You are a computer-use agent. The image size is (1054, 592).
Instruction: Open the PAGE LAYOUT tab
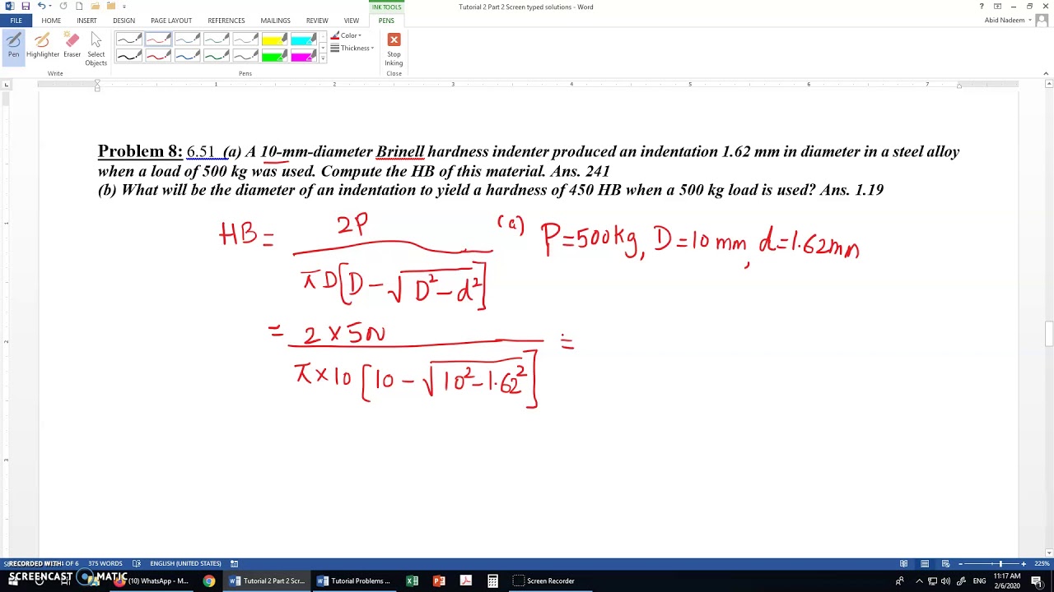171,21
